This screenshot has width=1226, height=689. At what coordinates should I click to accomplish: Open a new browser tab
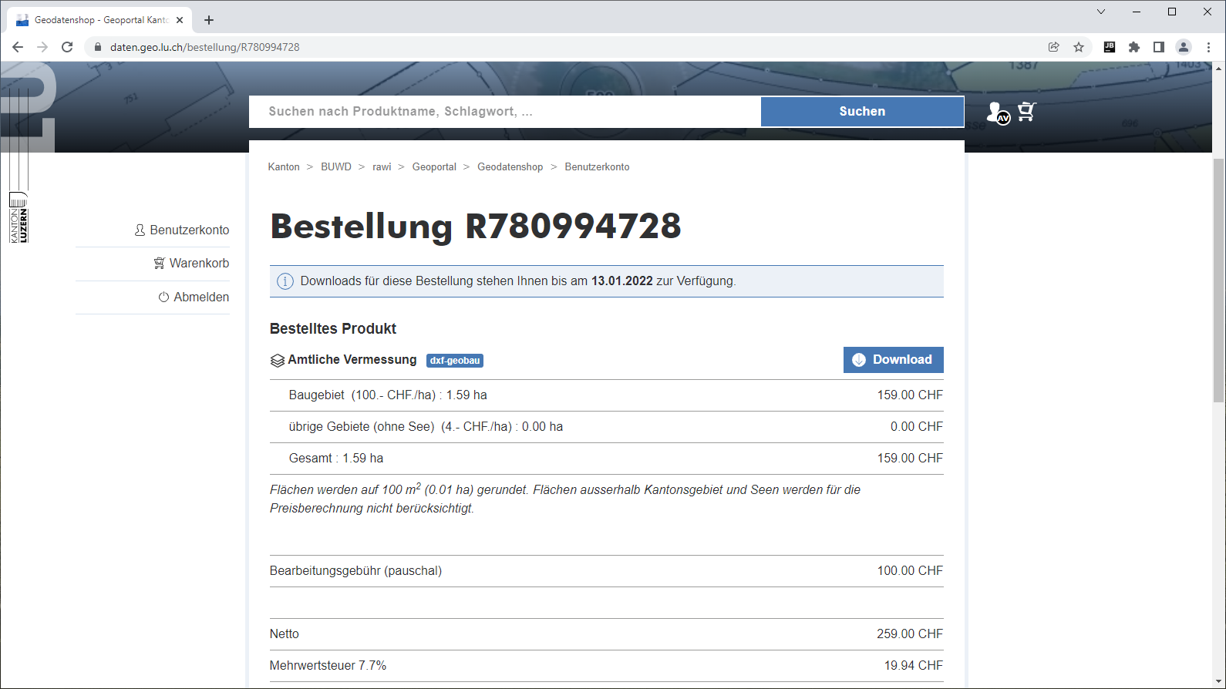[x=209, y=20]
